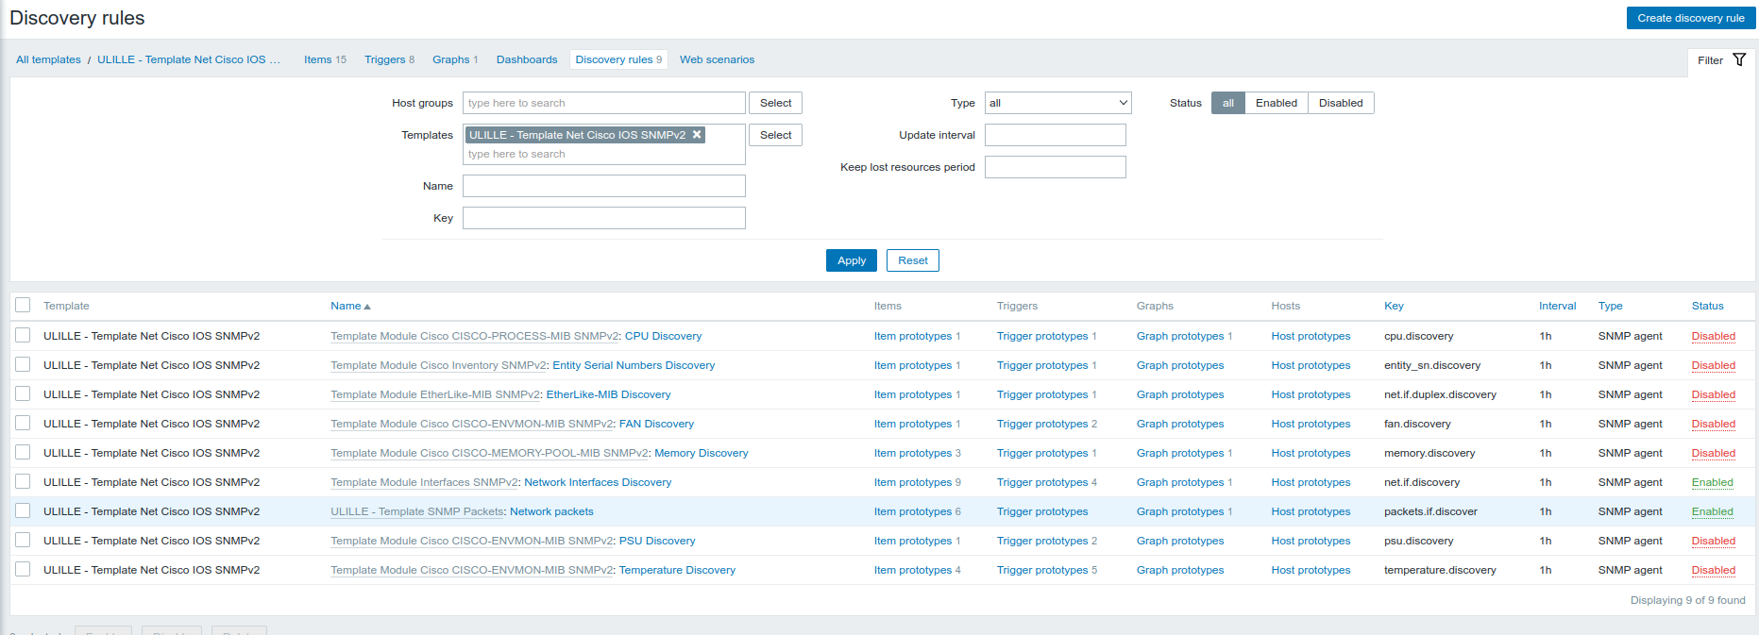Click the Filter funnel icon
The image size is (1759, 635).
coord(1739,60)
